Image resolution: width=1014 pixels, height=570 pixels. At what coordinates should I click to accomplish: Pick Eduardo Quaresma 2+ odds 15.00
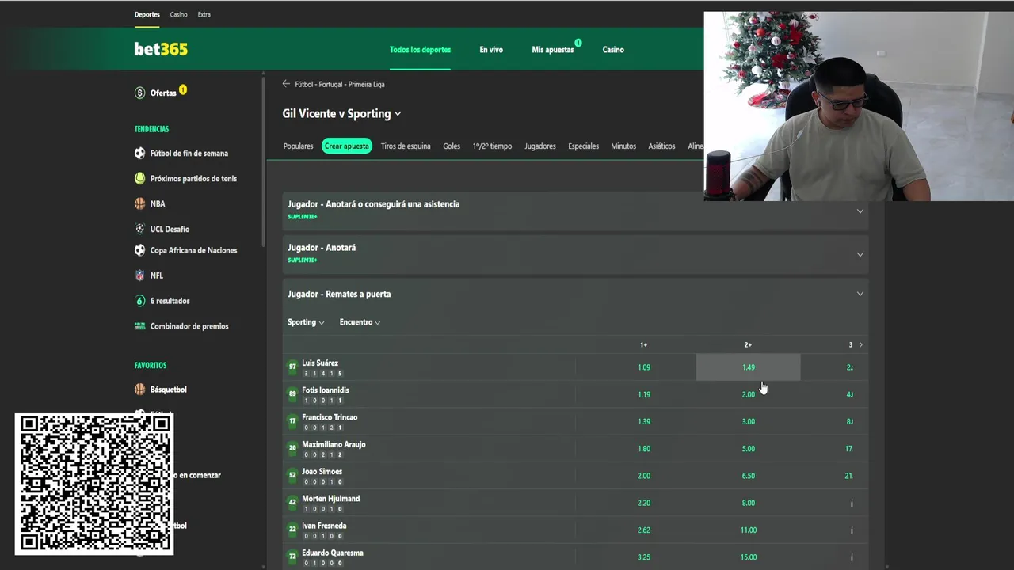coord(749,557)
